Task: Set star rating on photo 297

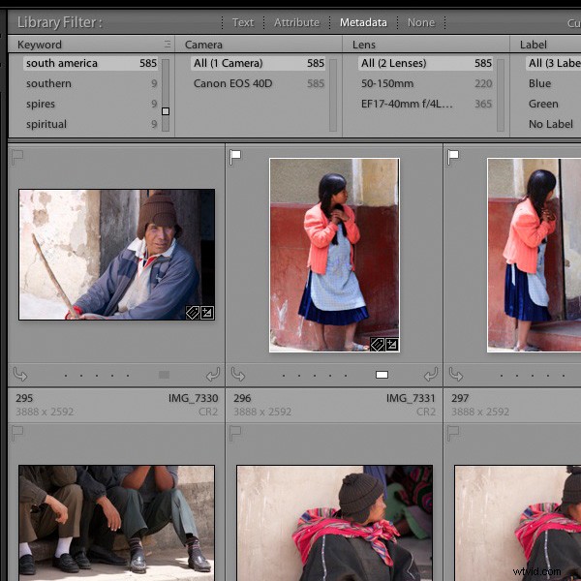Action: [x=533, y=376]
